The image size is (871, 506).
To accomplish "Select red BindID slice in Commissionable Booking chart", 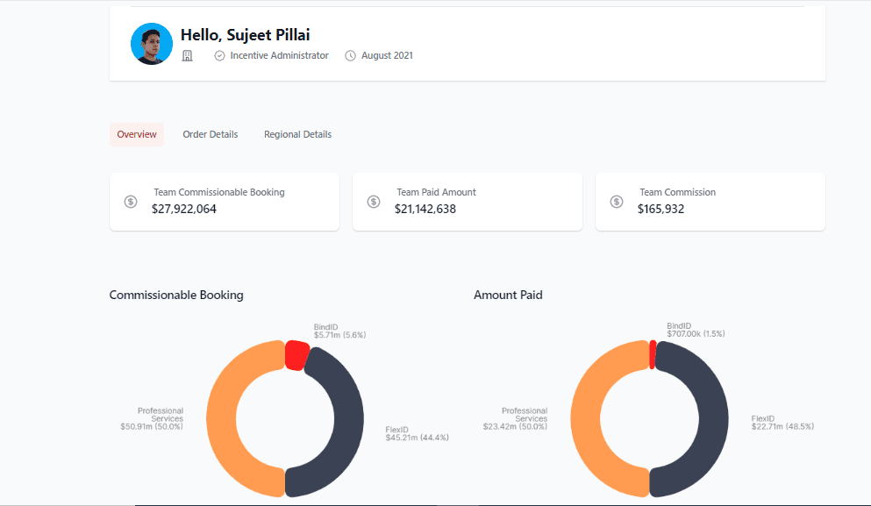I will [x=296, y=355].
